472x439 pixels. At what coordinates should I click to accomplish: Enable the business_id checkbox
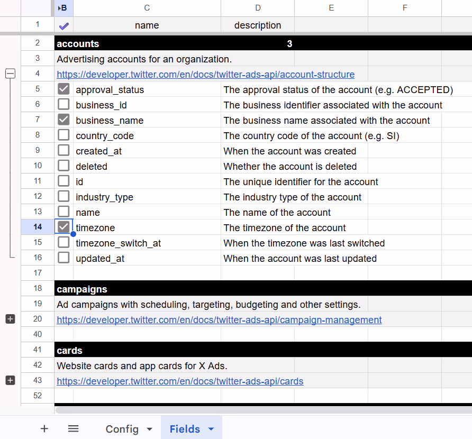[x=63, y=104]
